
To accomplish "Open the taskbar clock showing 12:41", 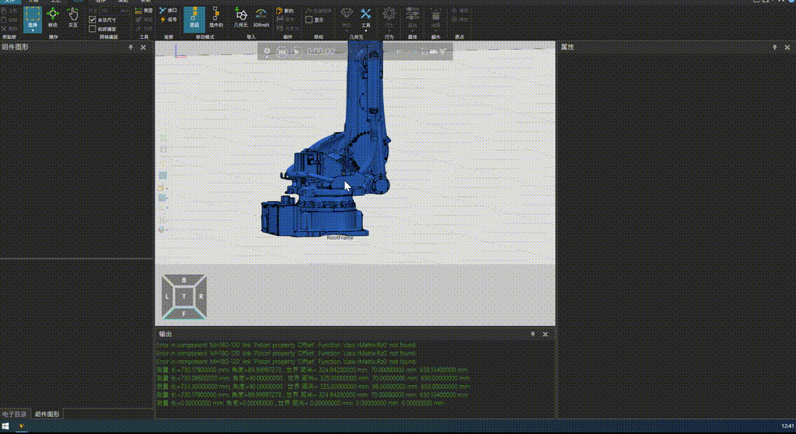I will (x=787, y=426).
